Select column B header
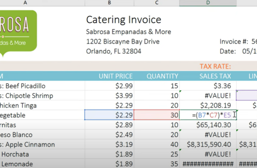Viewport: 257px width, 168px height. 109,3
